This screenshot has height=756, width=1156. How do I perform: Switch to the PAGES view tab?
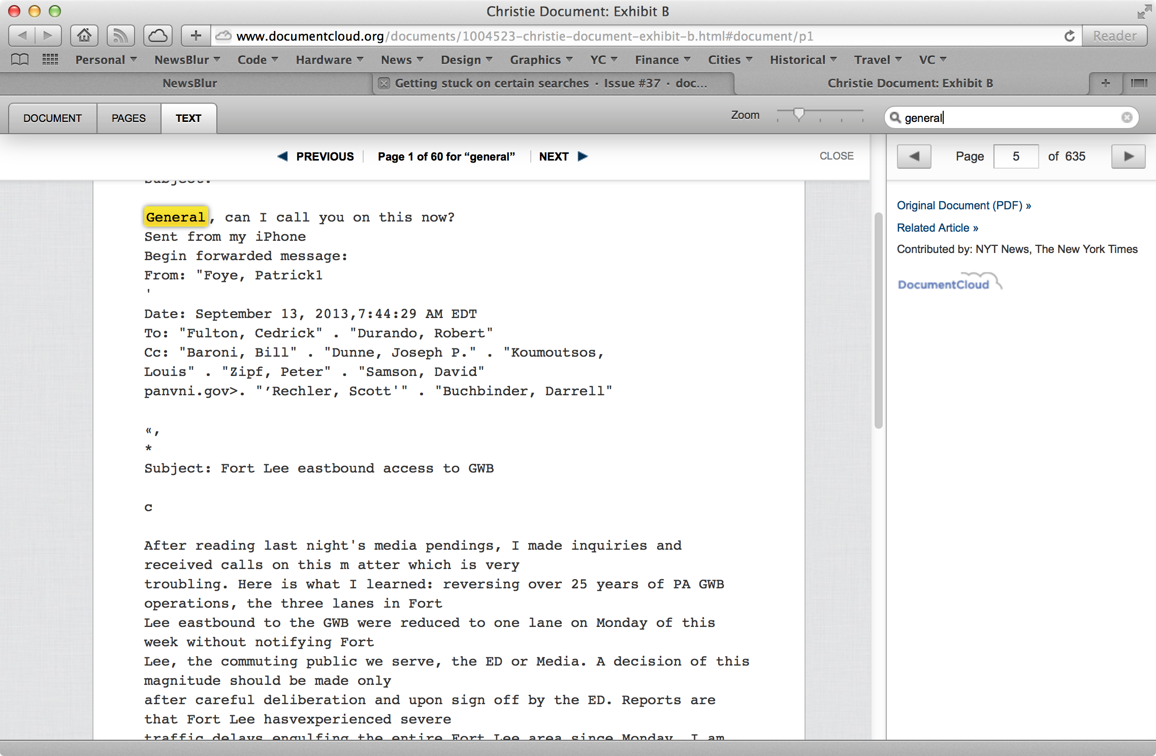129,118
